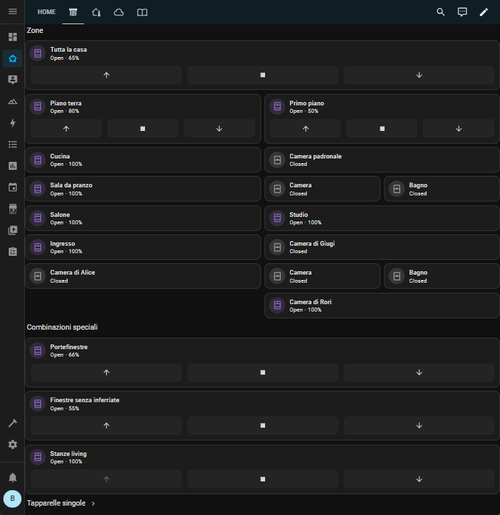
Task: Switch to the cloud weather tab
Action: tap(119, 12)
